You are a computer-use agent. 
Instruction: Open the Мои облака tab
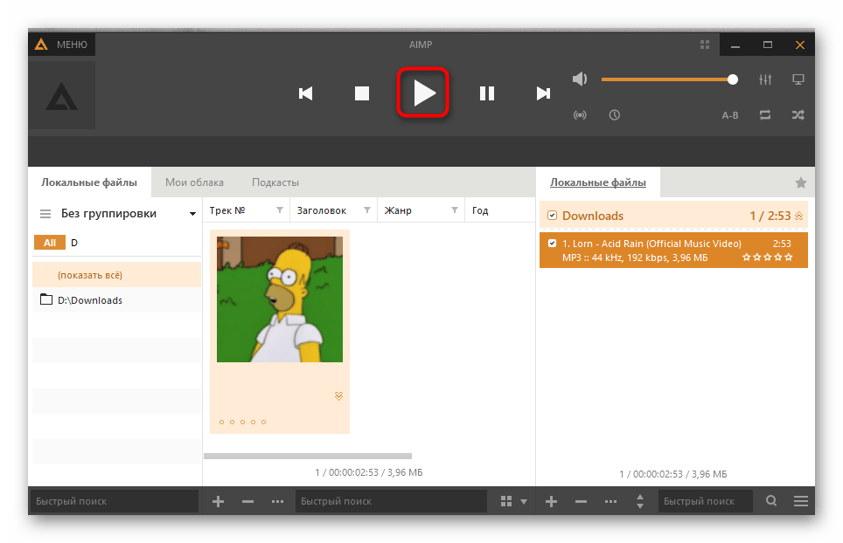pyautogui.click(x=194, y=182)
